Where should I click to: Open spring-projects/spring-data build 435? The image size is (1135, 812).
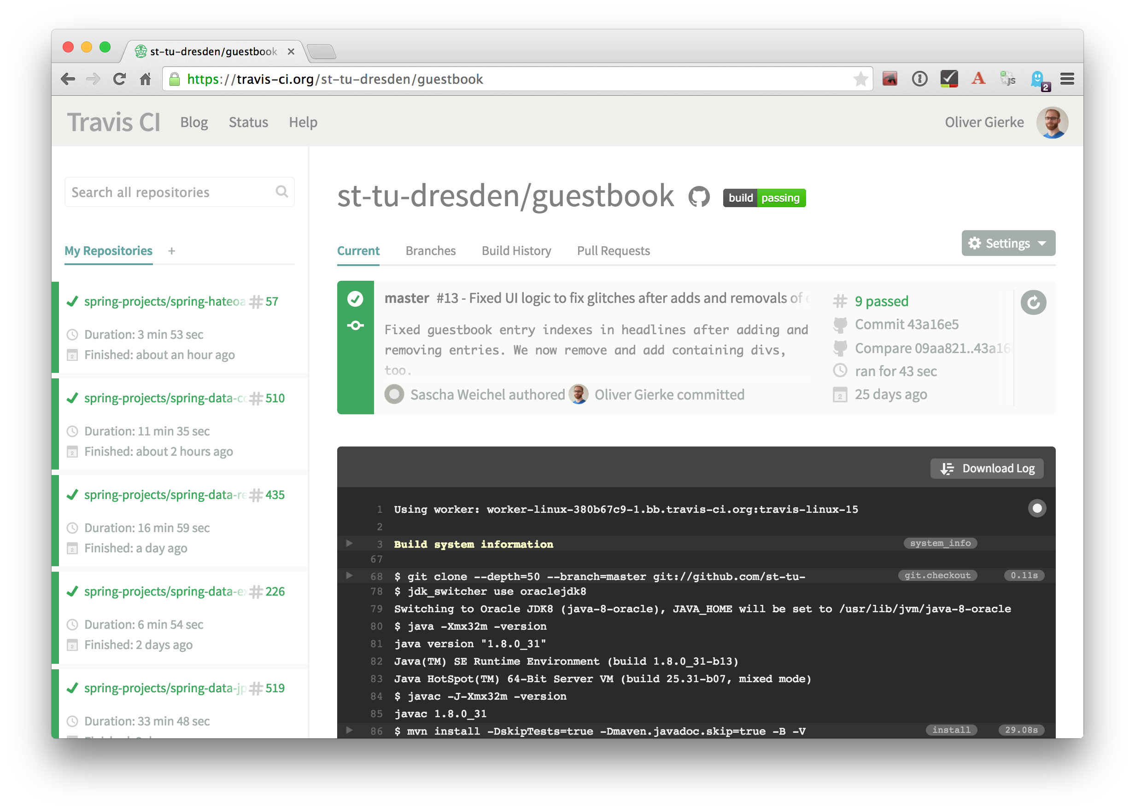[x=184, y=494]
